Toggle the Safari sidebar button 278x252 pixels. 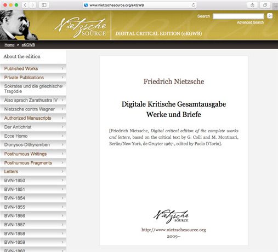click(x=44, y=5)
